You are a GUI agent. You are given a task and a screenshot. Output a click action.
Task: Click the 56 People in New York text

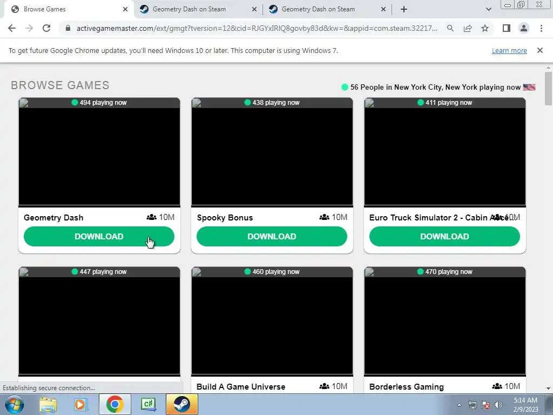point(435,87)
